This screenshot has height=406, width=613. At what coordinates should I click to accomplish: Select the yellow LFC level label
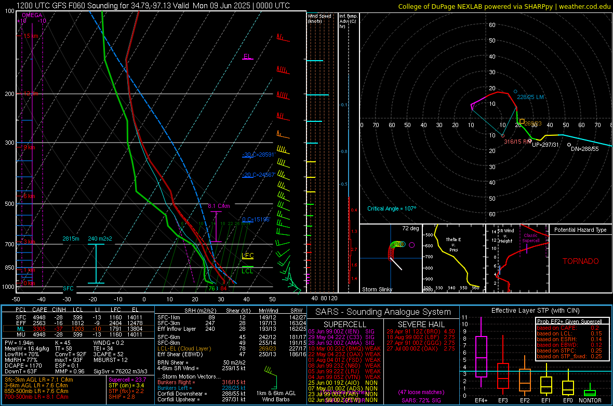tap(247, 256)
